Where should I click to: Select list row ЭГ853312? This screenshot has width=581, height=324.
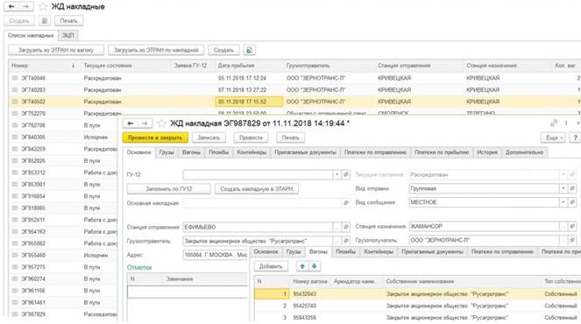[63, 173]
